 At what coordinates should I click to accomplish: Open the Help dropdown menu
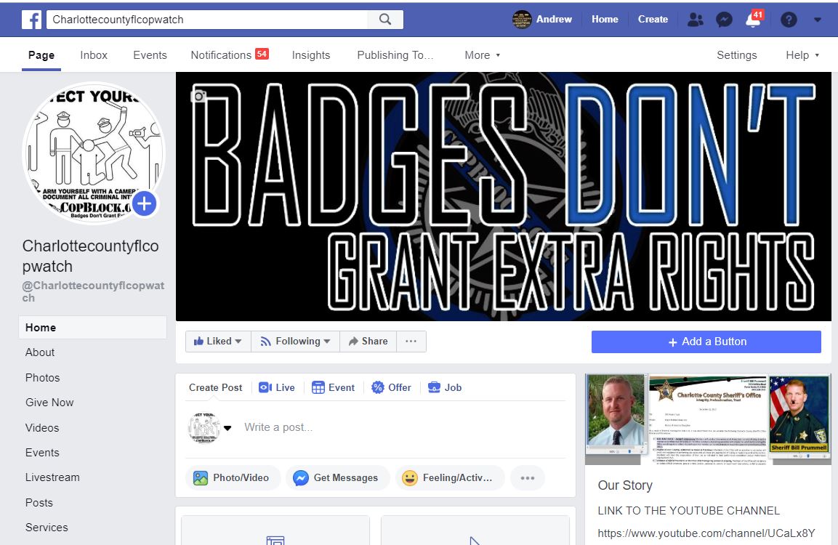[802, 55]
